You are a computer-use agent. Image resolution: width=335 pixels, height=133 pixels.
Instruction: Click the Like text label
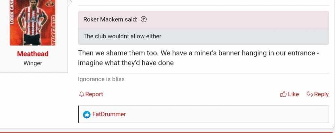pyautogui.click(x=293, y=94)
